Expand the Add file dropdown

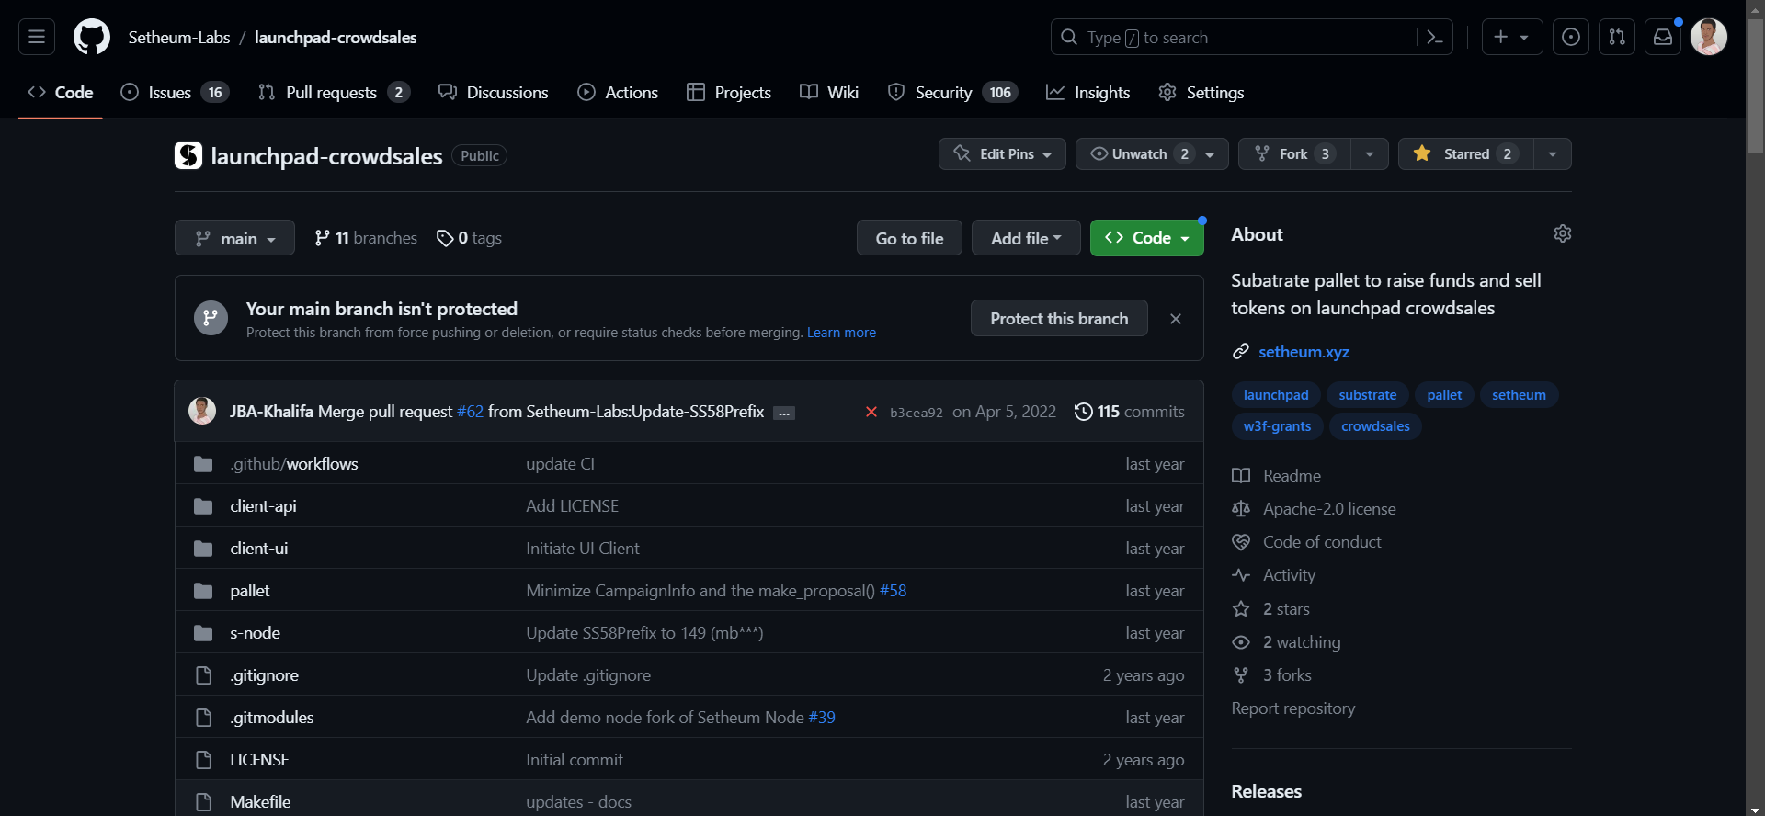1025,238
